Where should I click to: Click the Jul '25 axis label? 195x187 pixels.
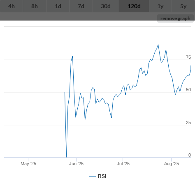pos(123,164)
